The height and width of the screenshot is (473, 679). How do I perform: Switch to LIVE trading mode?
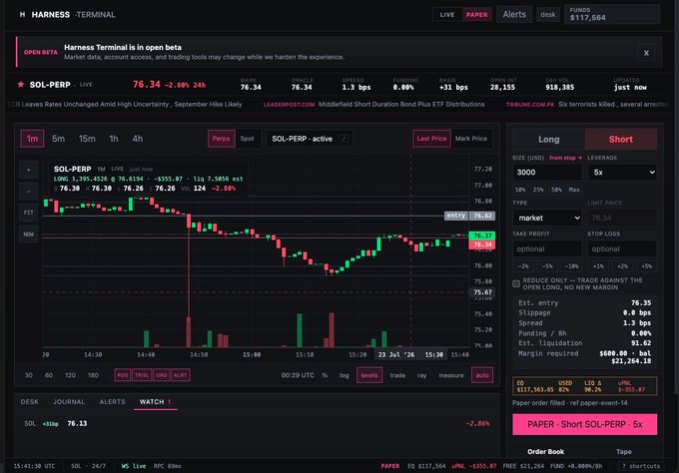(447, 15)
